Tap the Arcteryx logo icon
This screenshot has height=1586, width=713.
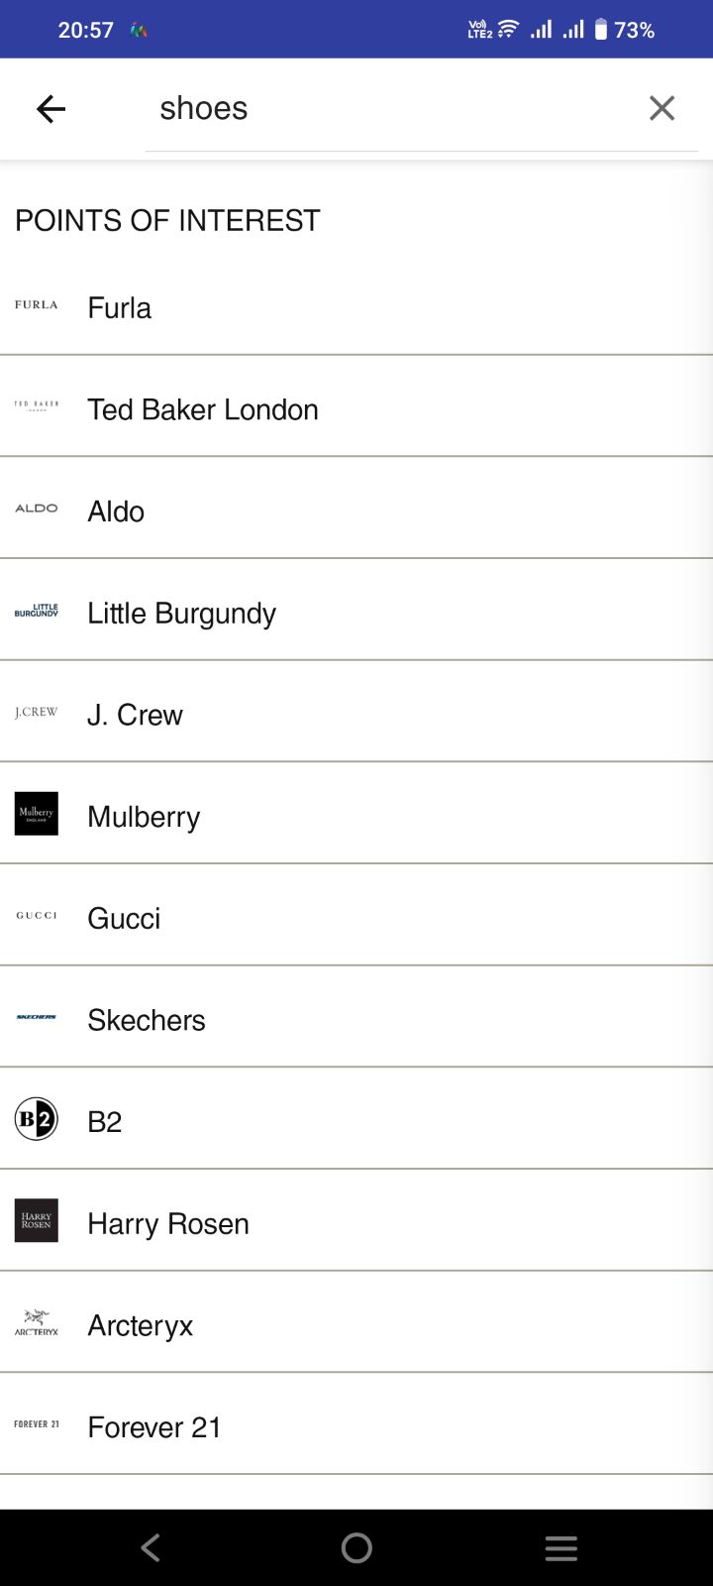[x=37, y=1322]
